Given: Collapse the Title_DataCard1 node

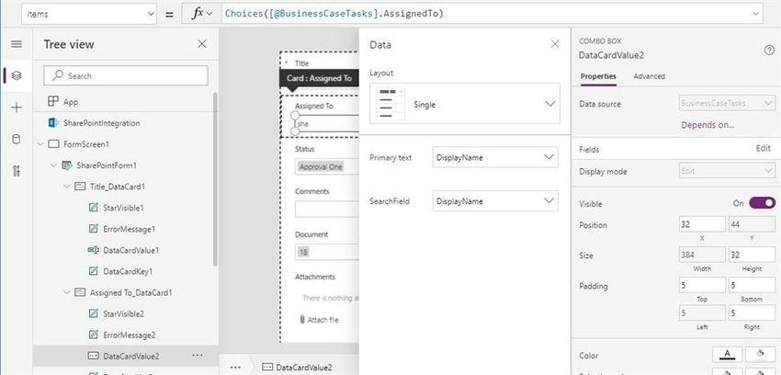Looking at the screenshot, I should coord(67,187).
